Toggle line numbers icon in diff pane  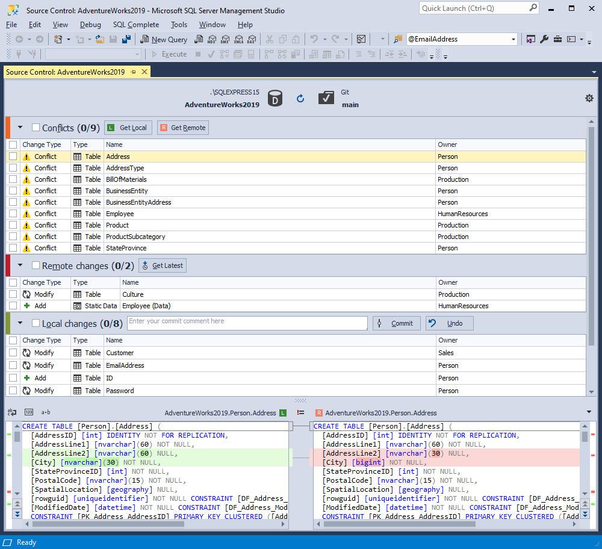point(29,412)
